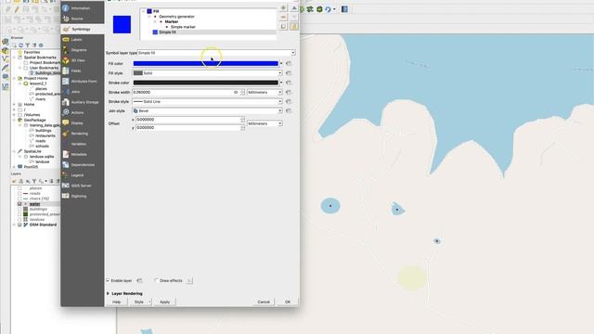Toggle visibility checkbox for places layer
The width and height of the screenshot is (594, 334).
point(19,188)
